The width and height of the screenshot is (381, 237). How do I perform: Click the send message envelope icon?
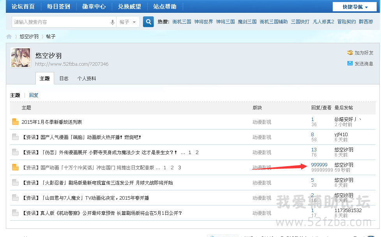[x=350, y=63]
